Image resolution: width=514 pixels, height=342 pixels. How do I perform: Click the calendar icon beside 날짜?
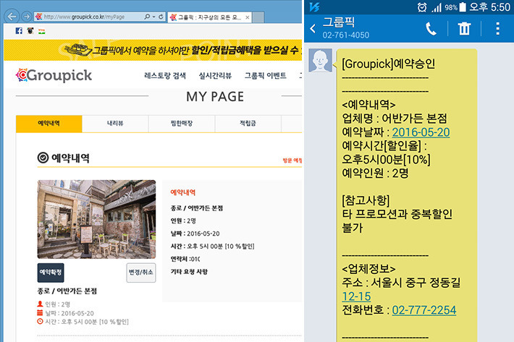pos(40,313)
